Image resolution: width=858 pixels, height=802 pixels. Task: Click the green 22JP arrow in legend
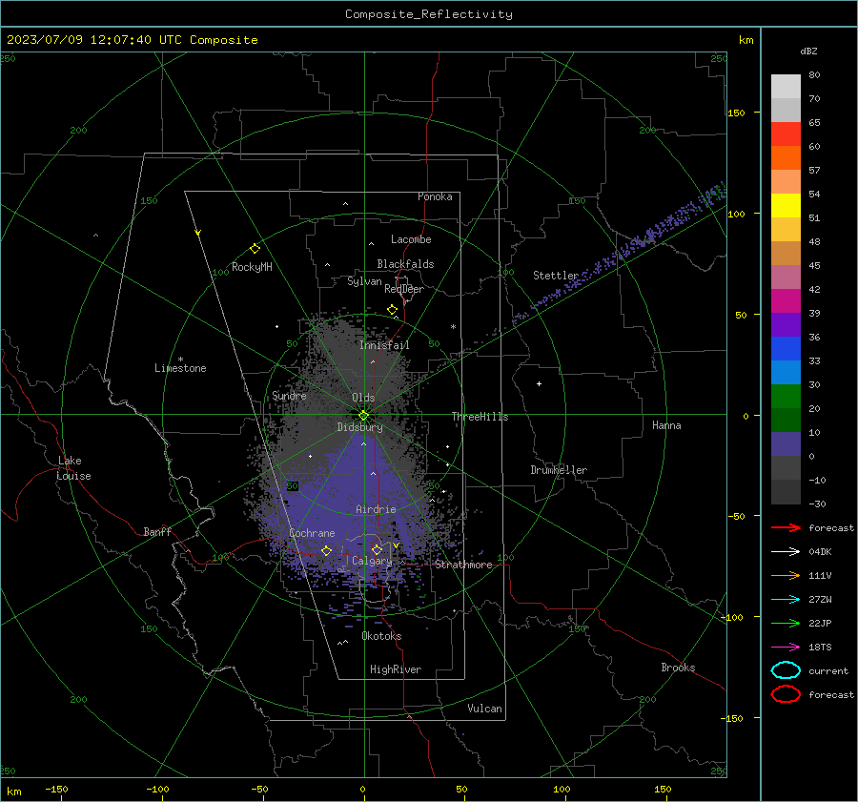(x=786, y=623)
